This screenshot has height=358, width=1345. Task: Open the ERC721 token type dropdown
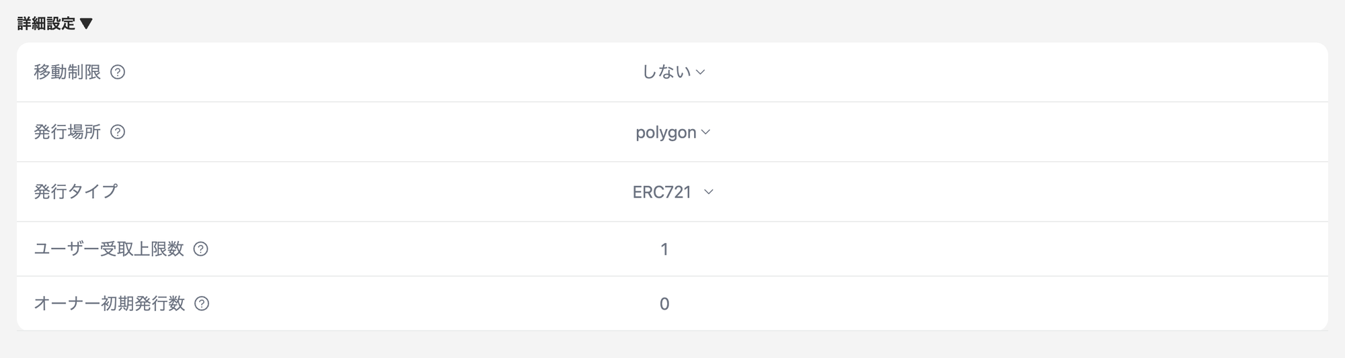tap(672, 192)
